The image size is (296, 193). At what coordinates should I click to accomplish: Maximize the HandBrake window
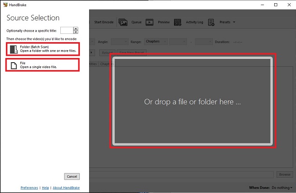pos(276,5)
